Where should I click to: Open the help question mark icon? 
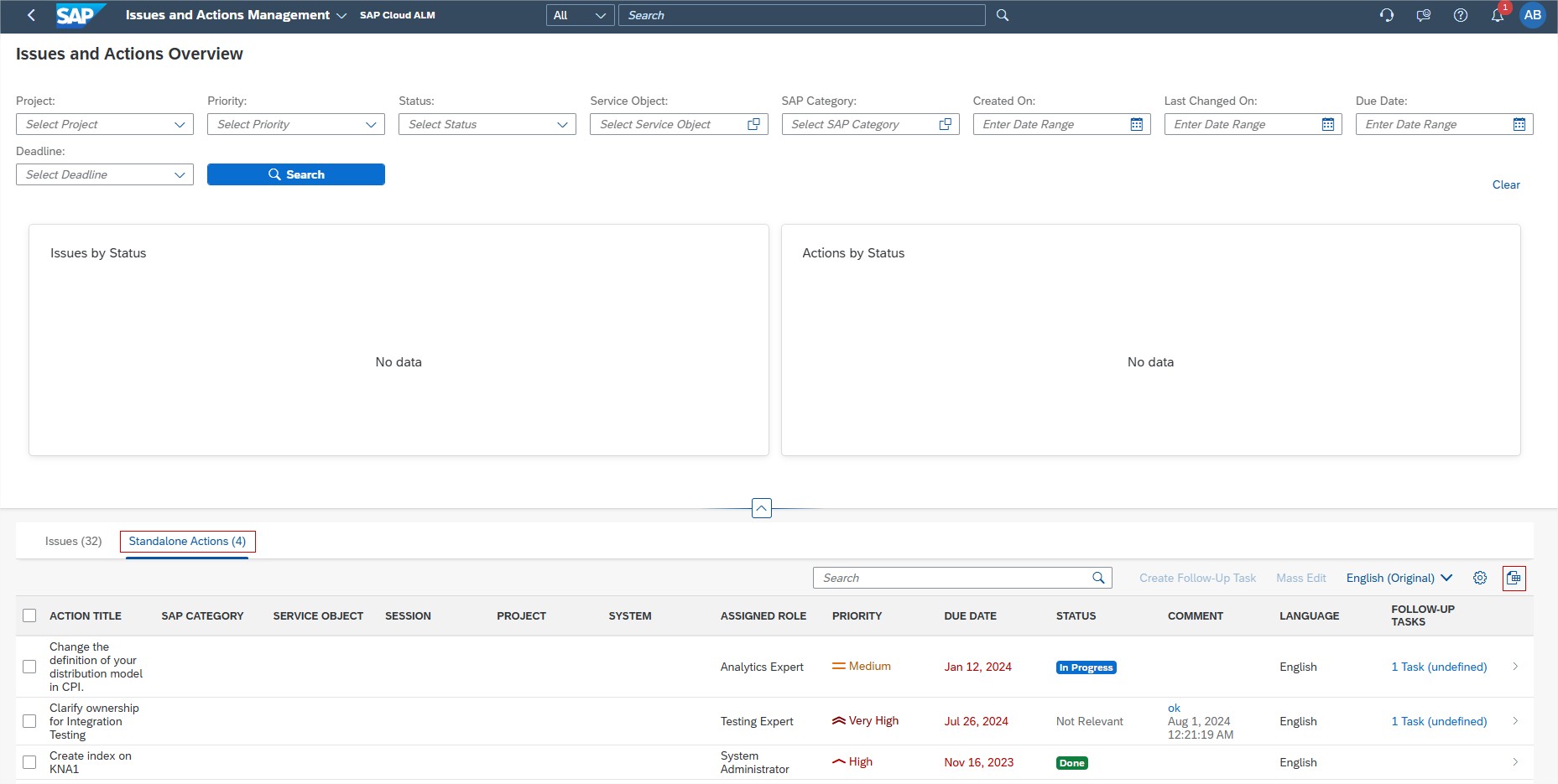1461,15
